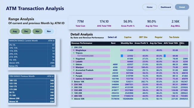Sort by Avg Up Time column header

click(156, 43)
